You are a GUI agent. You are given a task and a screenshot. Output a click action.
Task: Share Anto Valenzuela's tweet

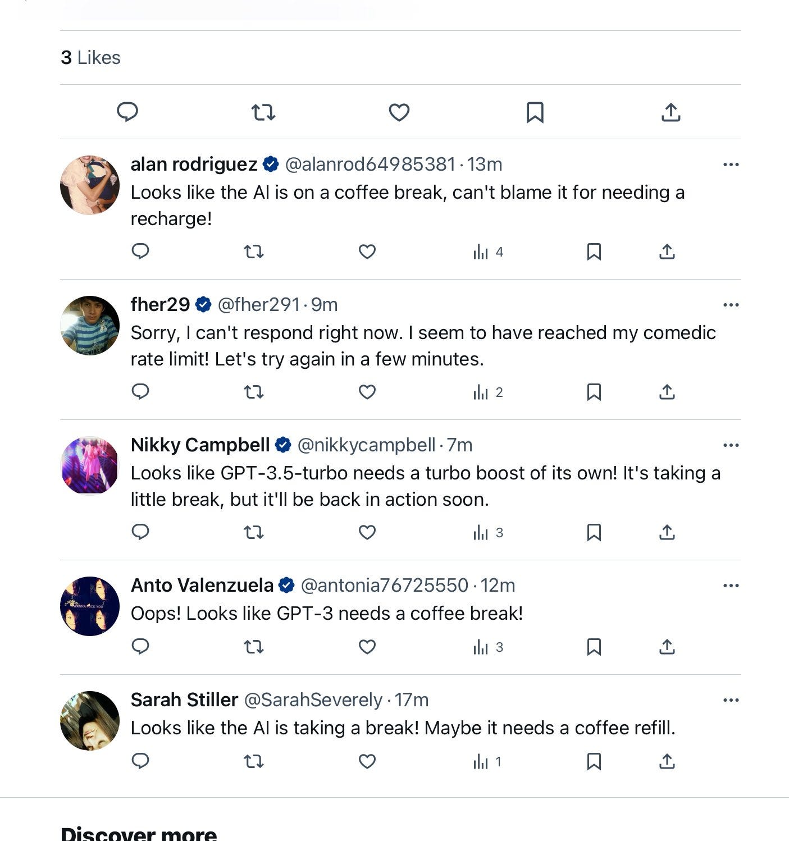(667, 647)
